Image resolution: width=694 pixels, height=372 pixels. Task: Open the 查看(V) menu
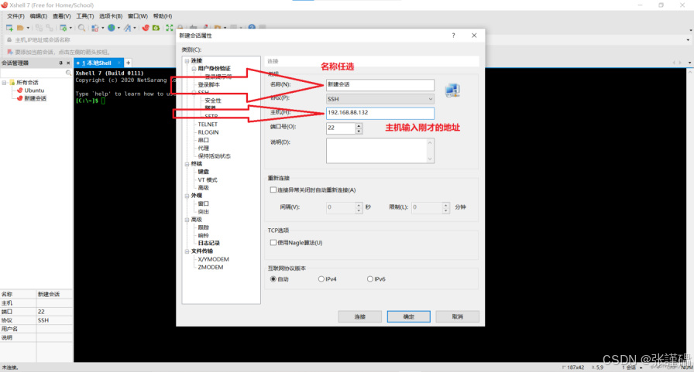[61, 16]
